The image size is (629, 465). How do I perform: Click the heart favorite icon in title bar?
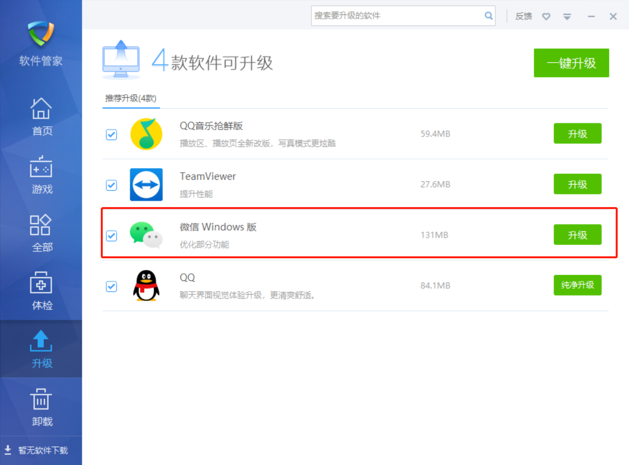pos(546,16)
